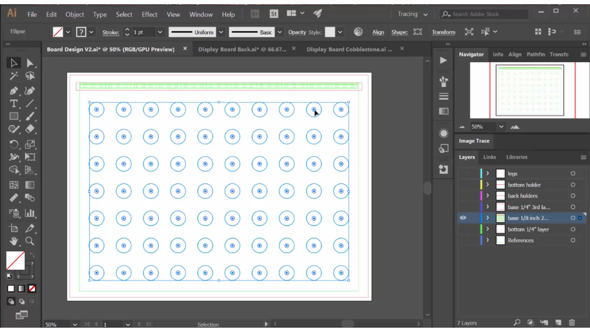
Task: Expand the bottom 1/4 layer group
Action: pos(487,229)
